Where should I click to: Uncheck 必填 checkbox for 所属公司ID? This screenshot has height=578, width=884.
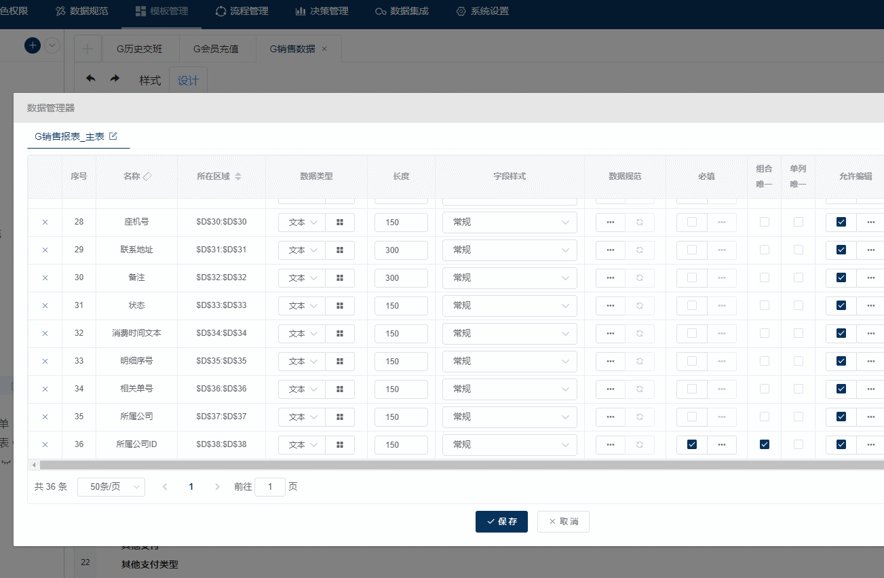tap(692, 445)
